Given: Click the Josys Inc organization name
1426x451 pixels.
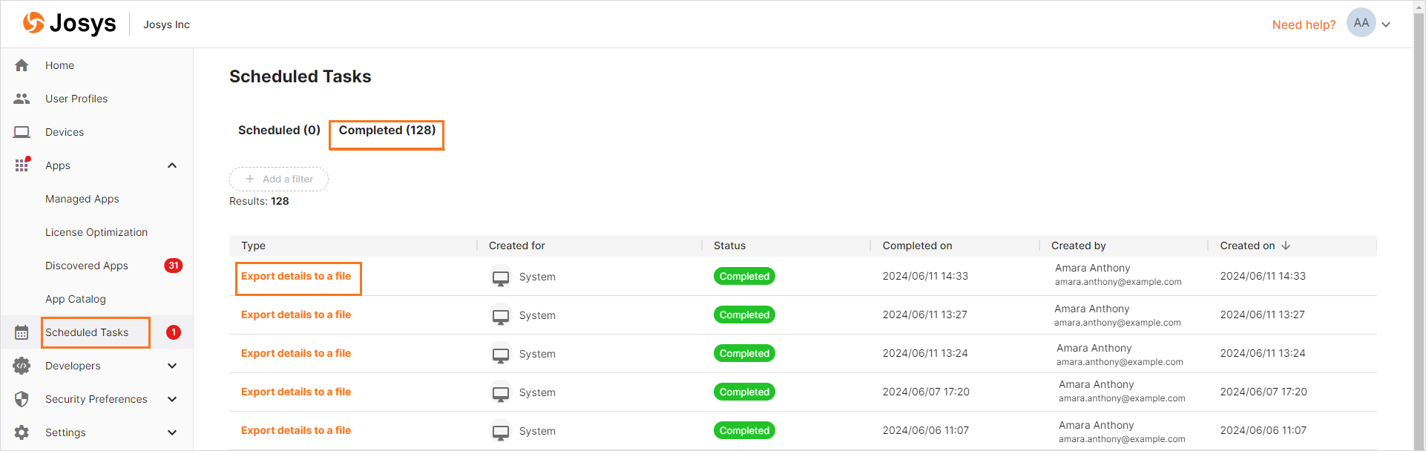Looking at the screenshot, I should click(x=166, y=24).
